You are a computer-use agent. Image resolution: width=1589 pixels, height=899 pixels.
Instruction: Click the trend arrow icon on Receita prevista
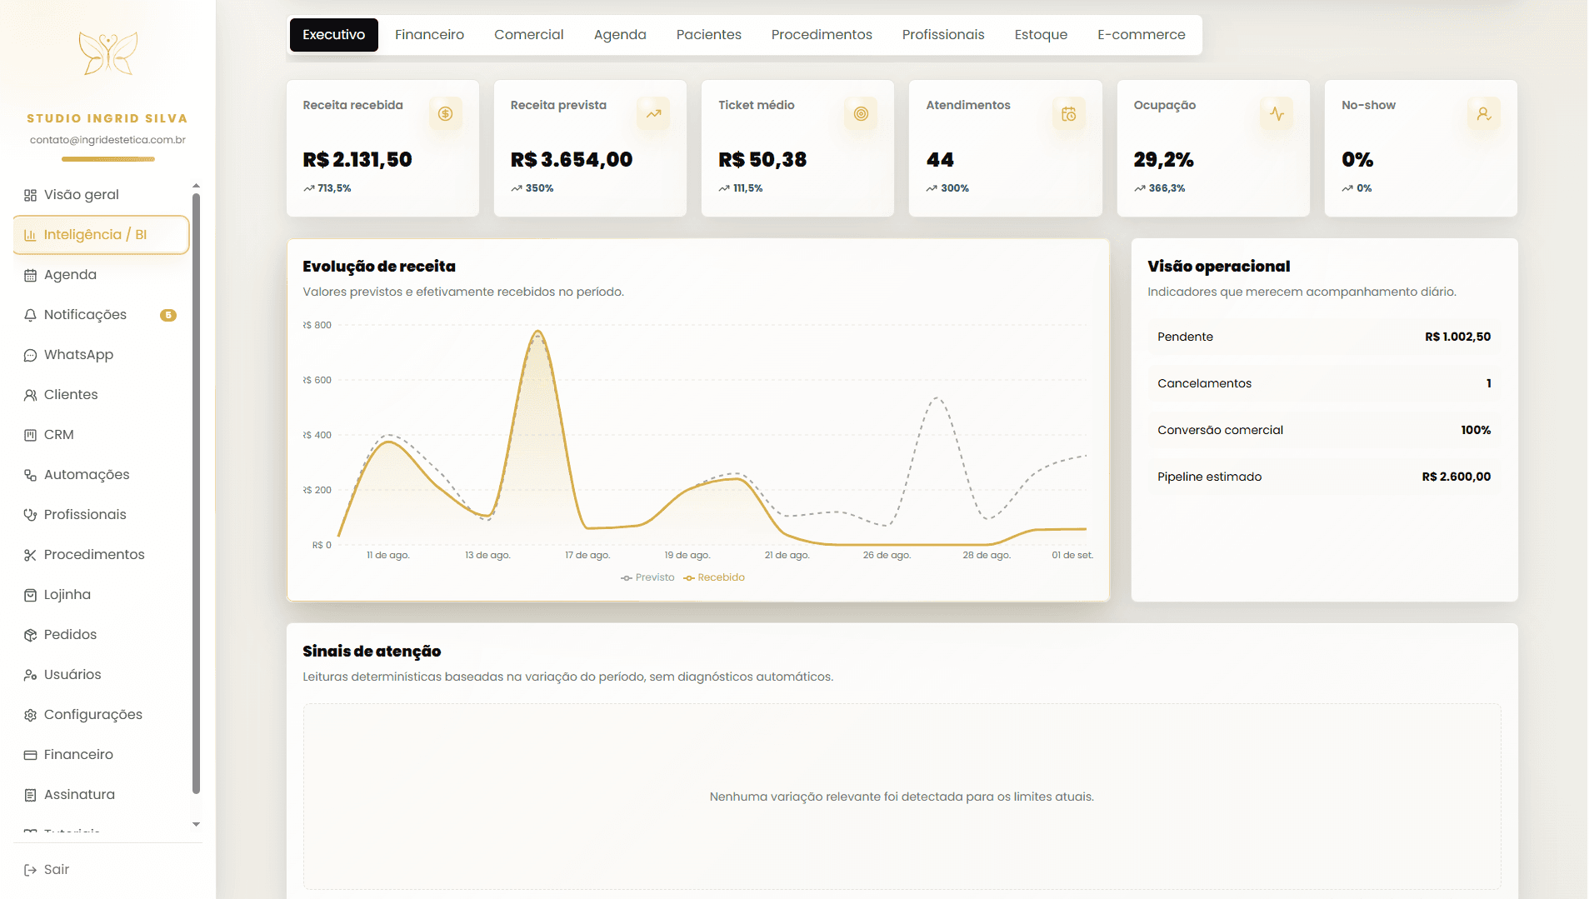click(653, 113)
